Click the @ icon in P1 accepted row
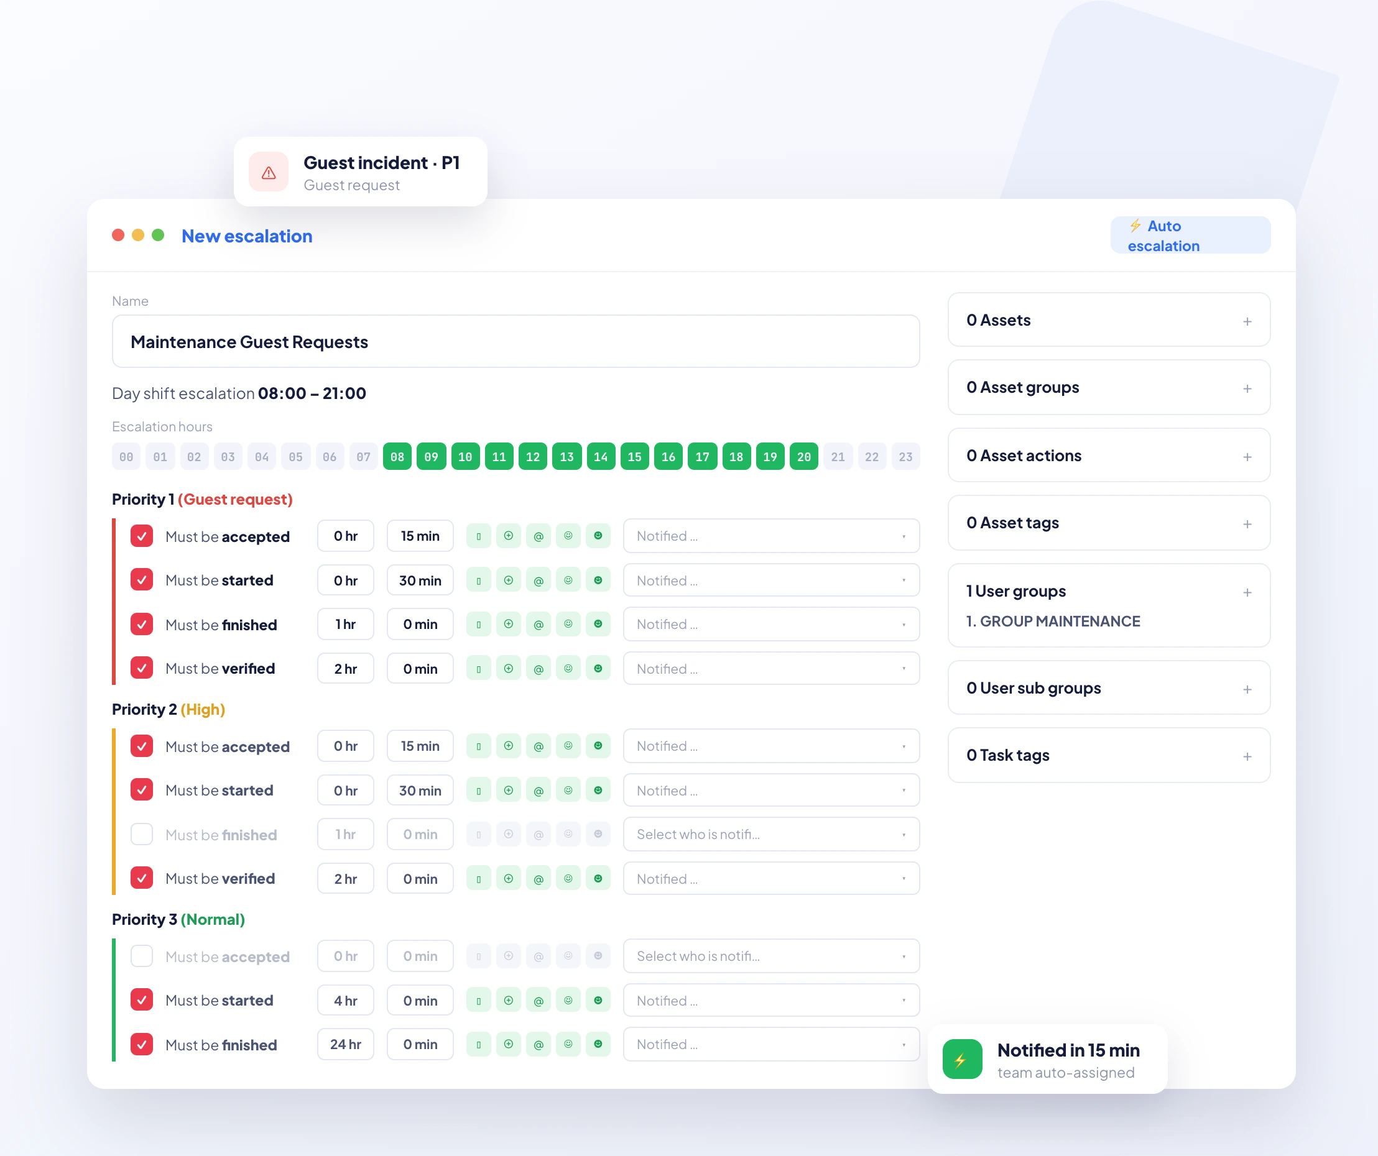 [x=538, y=536]
